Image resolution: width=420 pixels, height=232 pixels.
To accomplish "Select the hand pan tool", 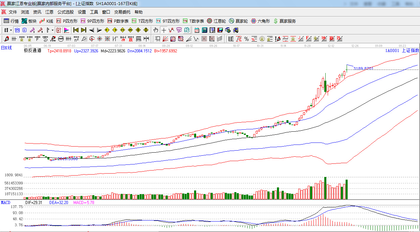I will pos(156,30).
